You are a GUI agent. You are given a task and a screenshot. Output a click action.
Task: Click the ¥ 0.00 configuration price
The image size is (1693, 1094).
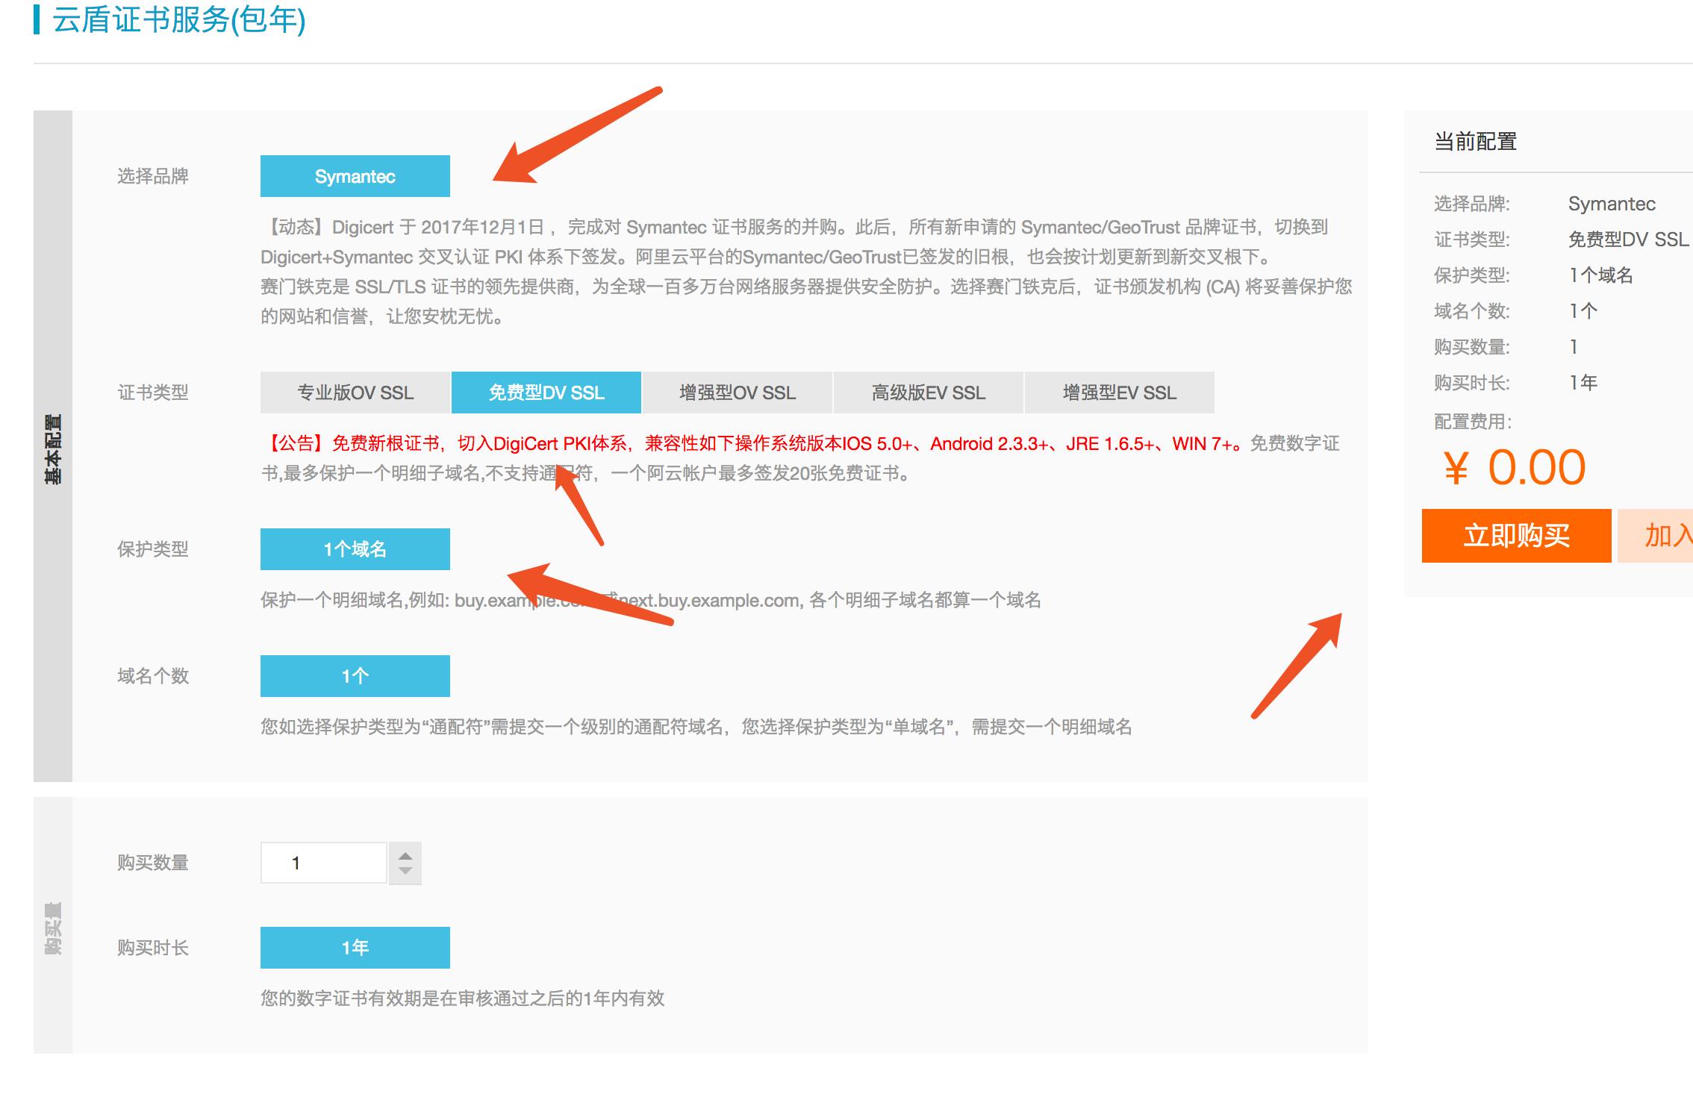pyautogui.click(x=1514, y=468)
